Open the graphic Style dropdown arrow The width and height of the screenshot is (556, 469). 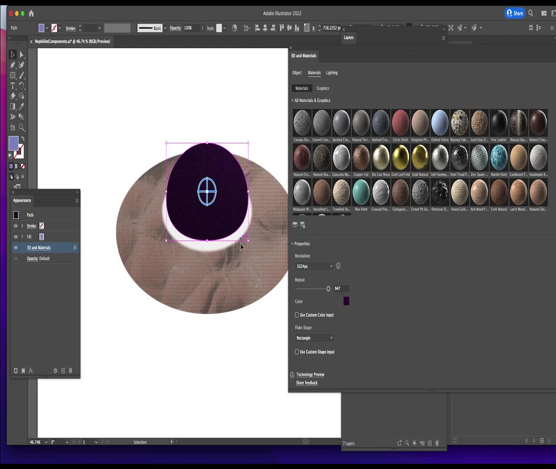pos(225,28)
